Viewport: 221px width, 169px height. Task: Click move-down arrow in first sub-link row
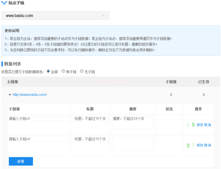[193, 125]
